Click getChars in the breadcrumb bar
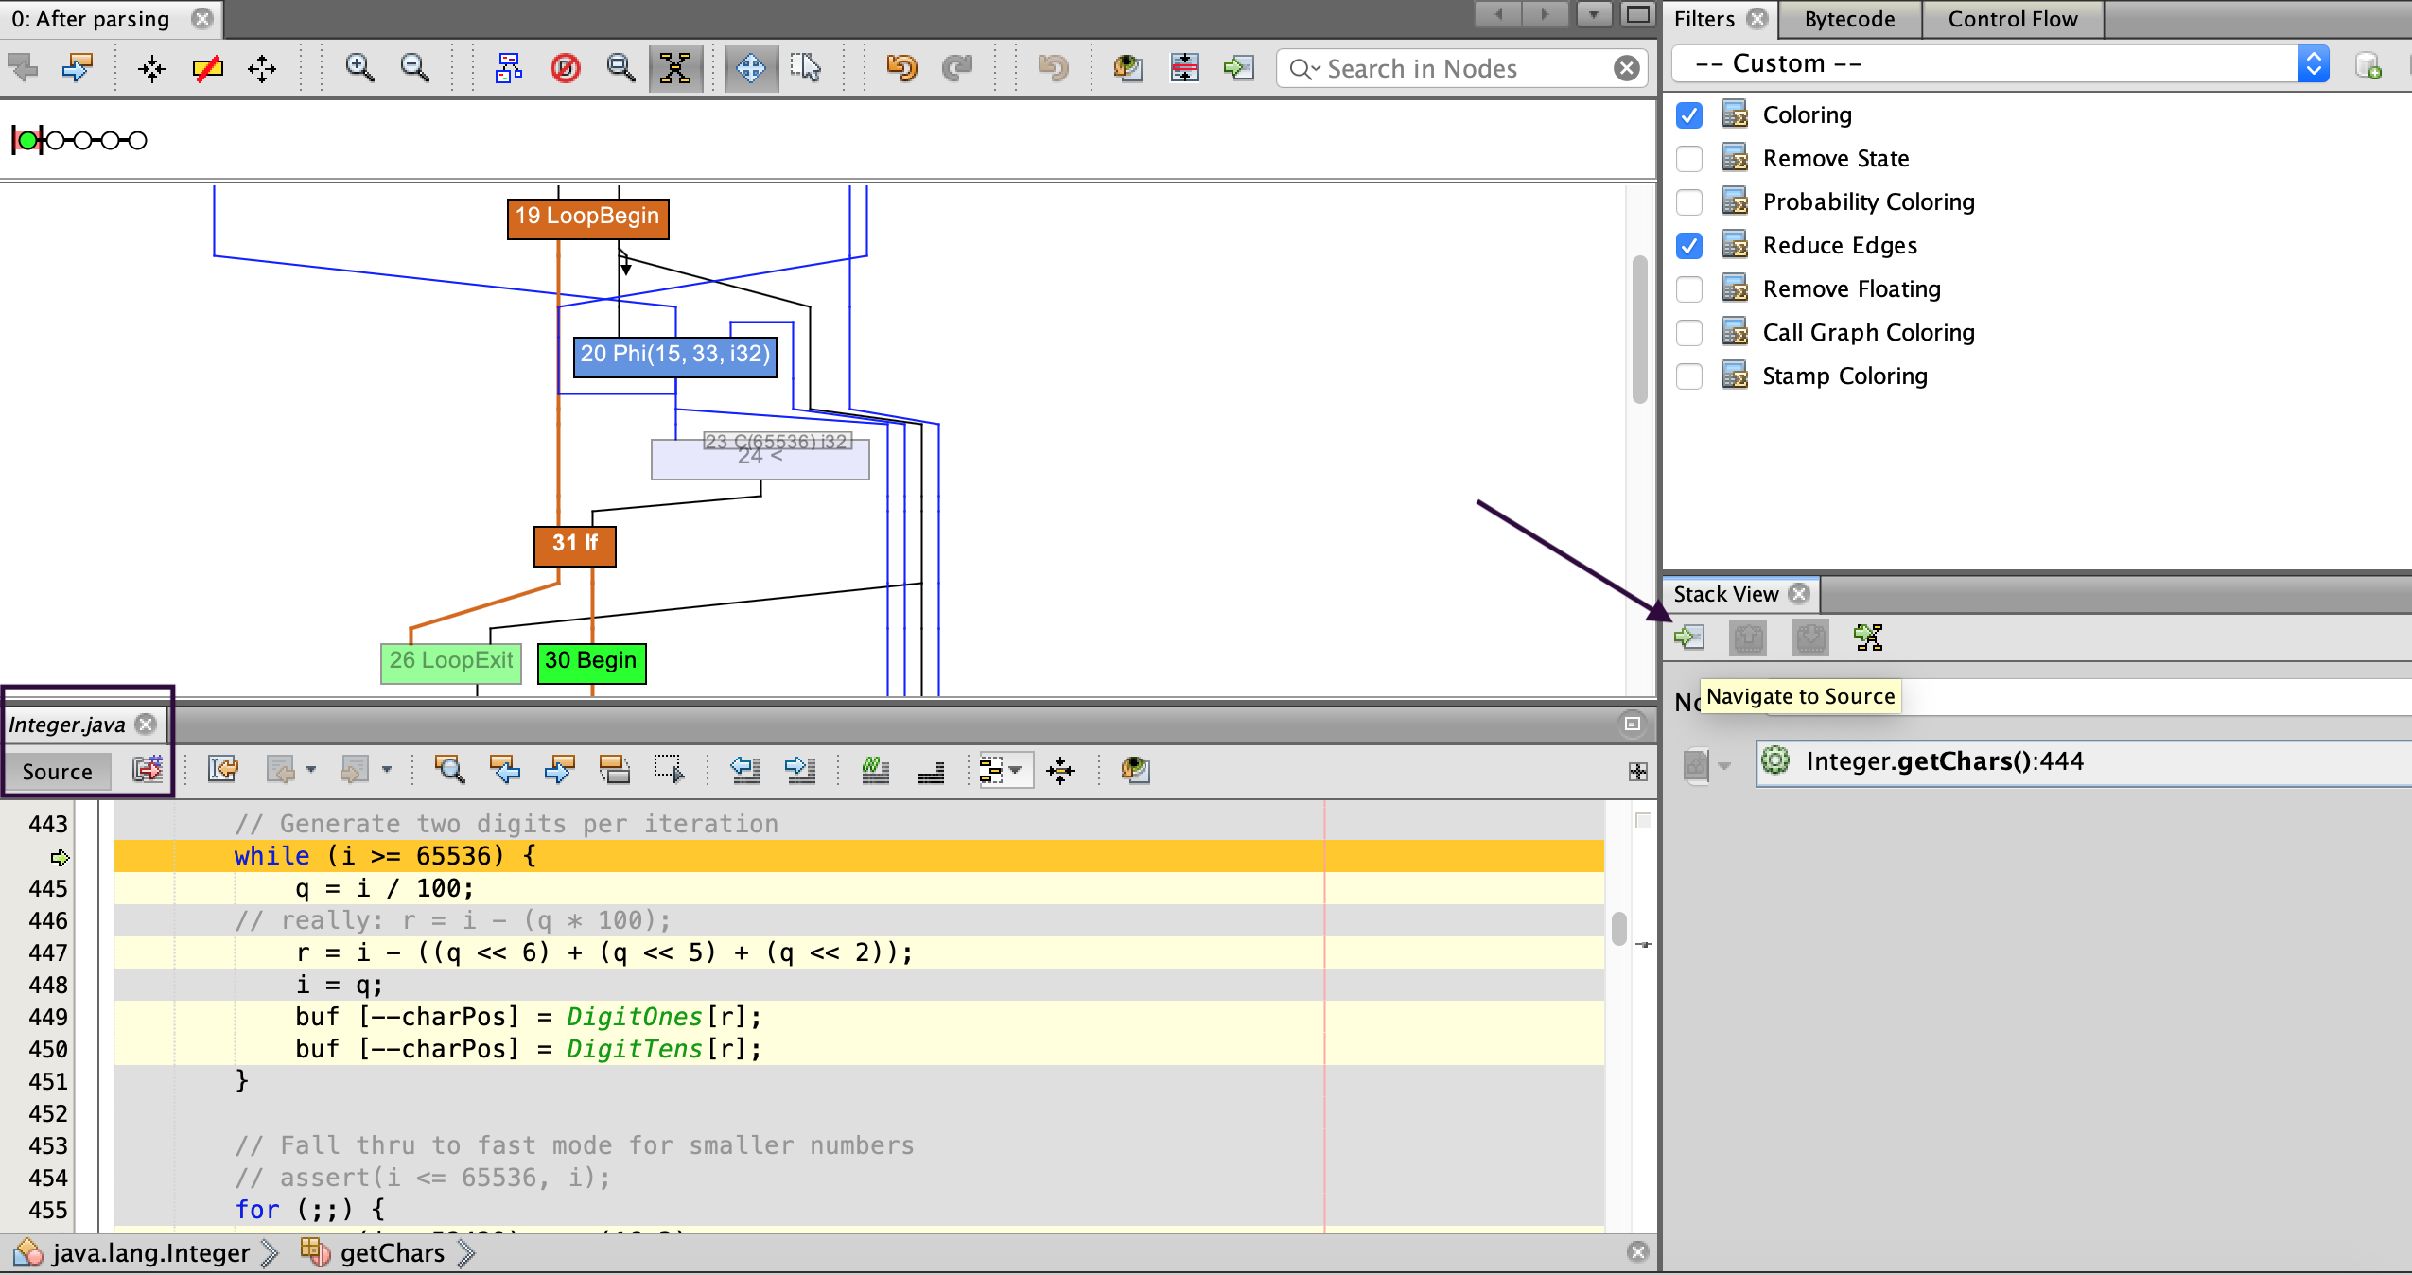 click(x=392, y=1253)
